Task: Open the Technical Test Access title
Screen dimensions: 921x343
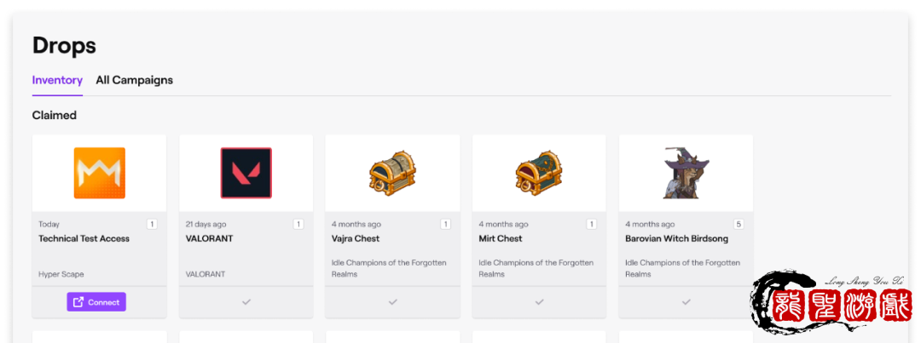Action: [x=84, y=238]
